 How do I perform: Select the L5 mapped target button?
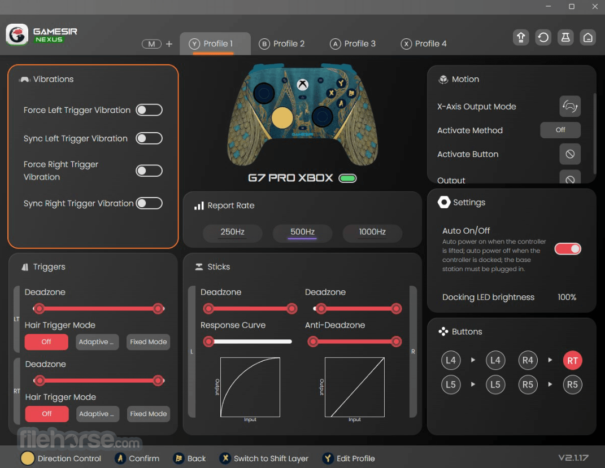495,384
